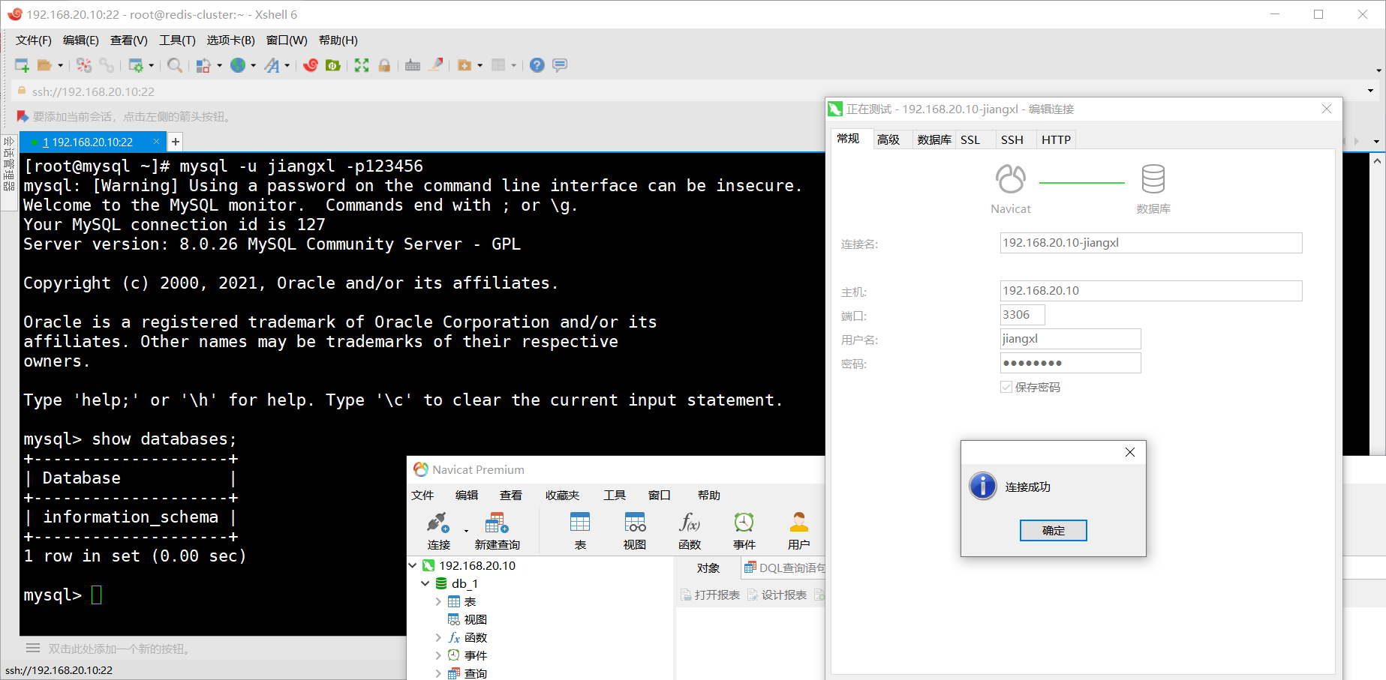Click the 主机 host input field

point(1151,291)
